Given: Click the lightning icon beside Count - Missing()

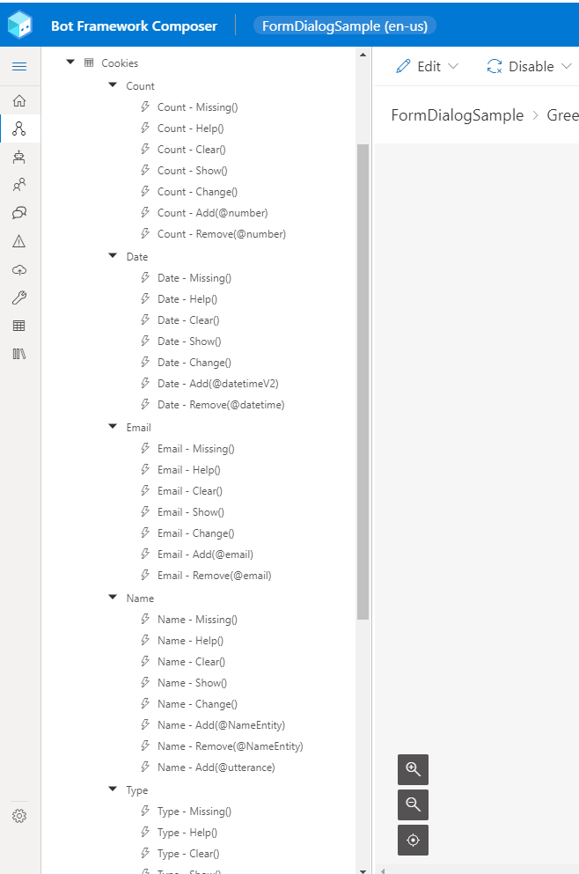Looking at the screenshot, I should pos(145,106).
